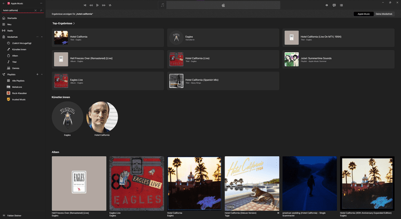Add a new playlist with plus icon
The width and height of the screenshot is (401, 219).
(x=37, y=74)
